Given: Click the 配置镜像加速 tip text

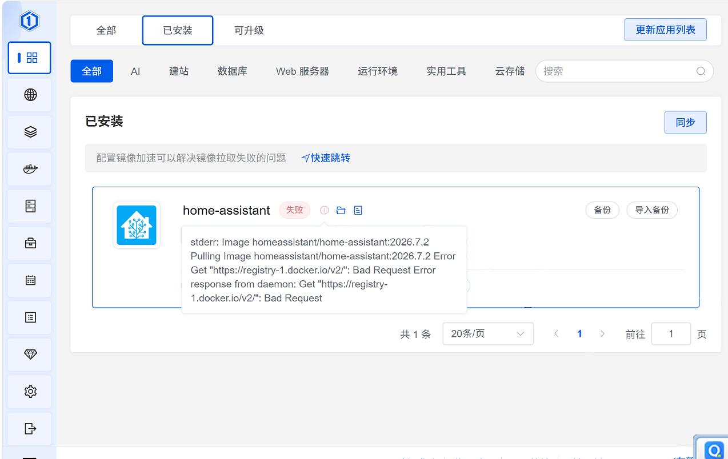Looking at the screenshot, I should tap(191, 158).
